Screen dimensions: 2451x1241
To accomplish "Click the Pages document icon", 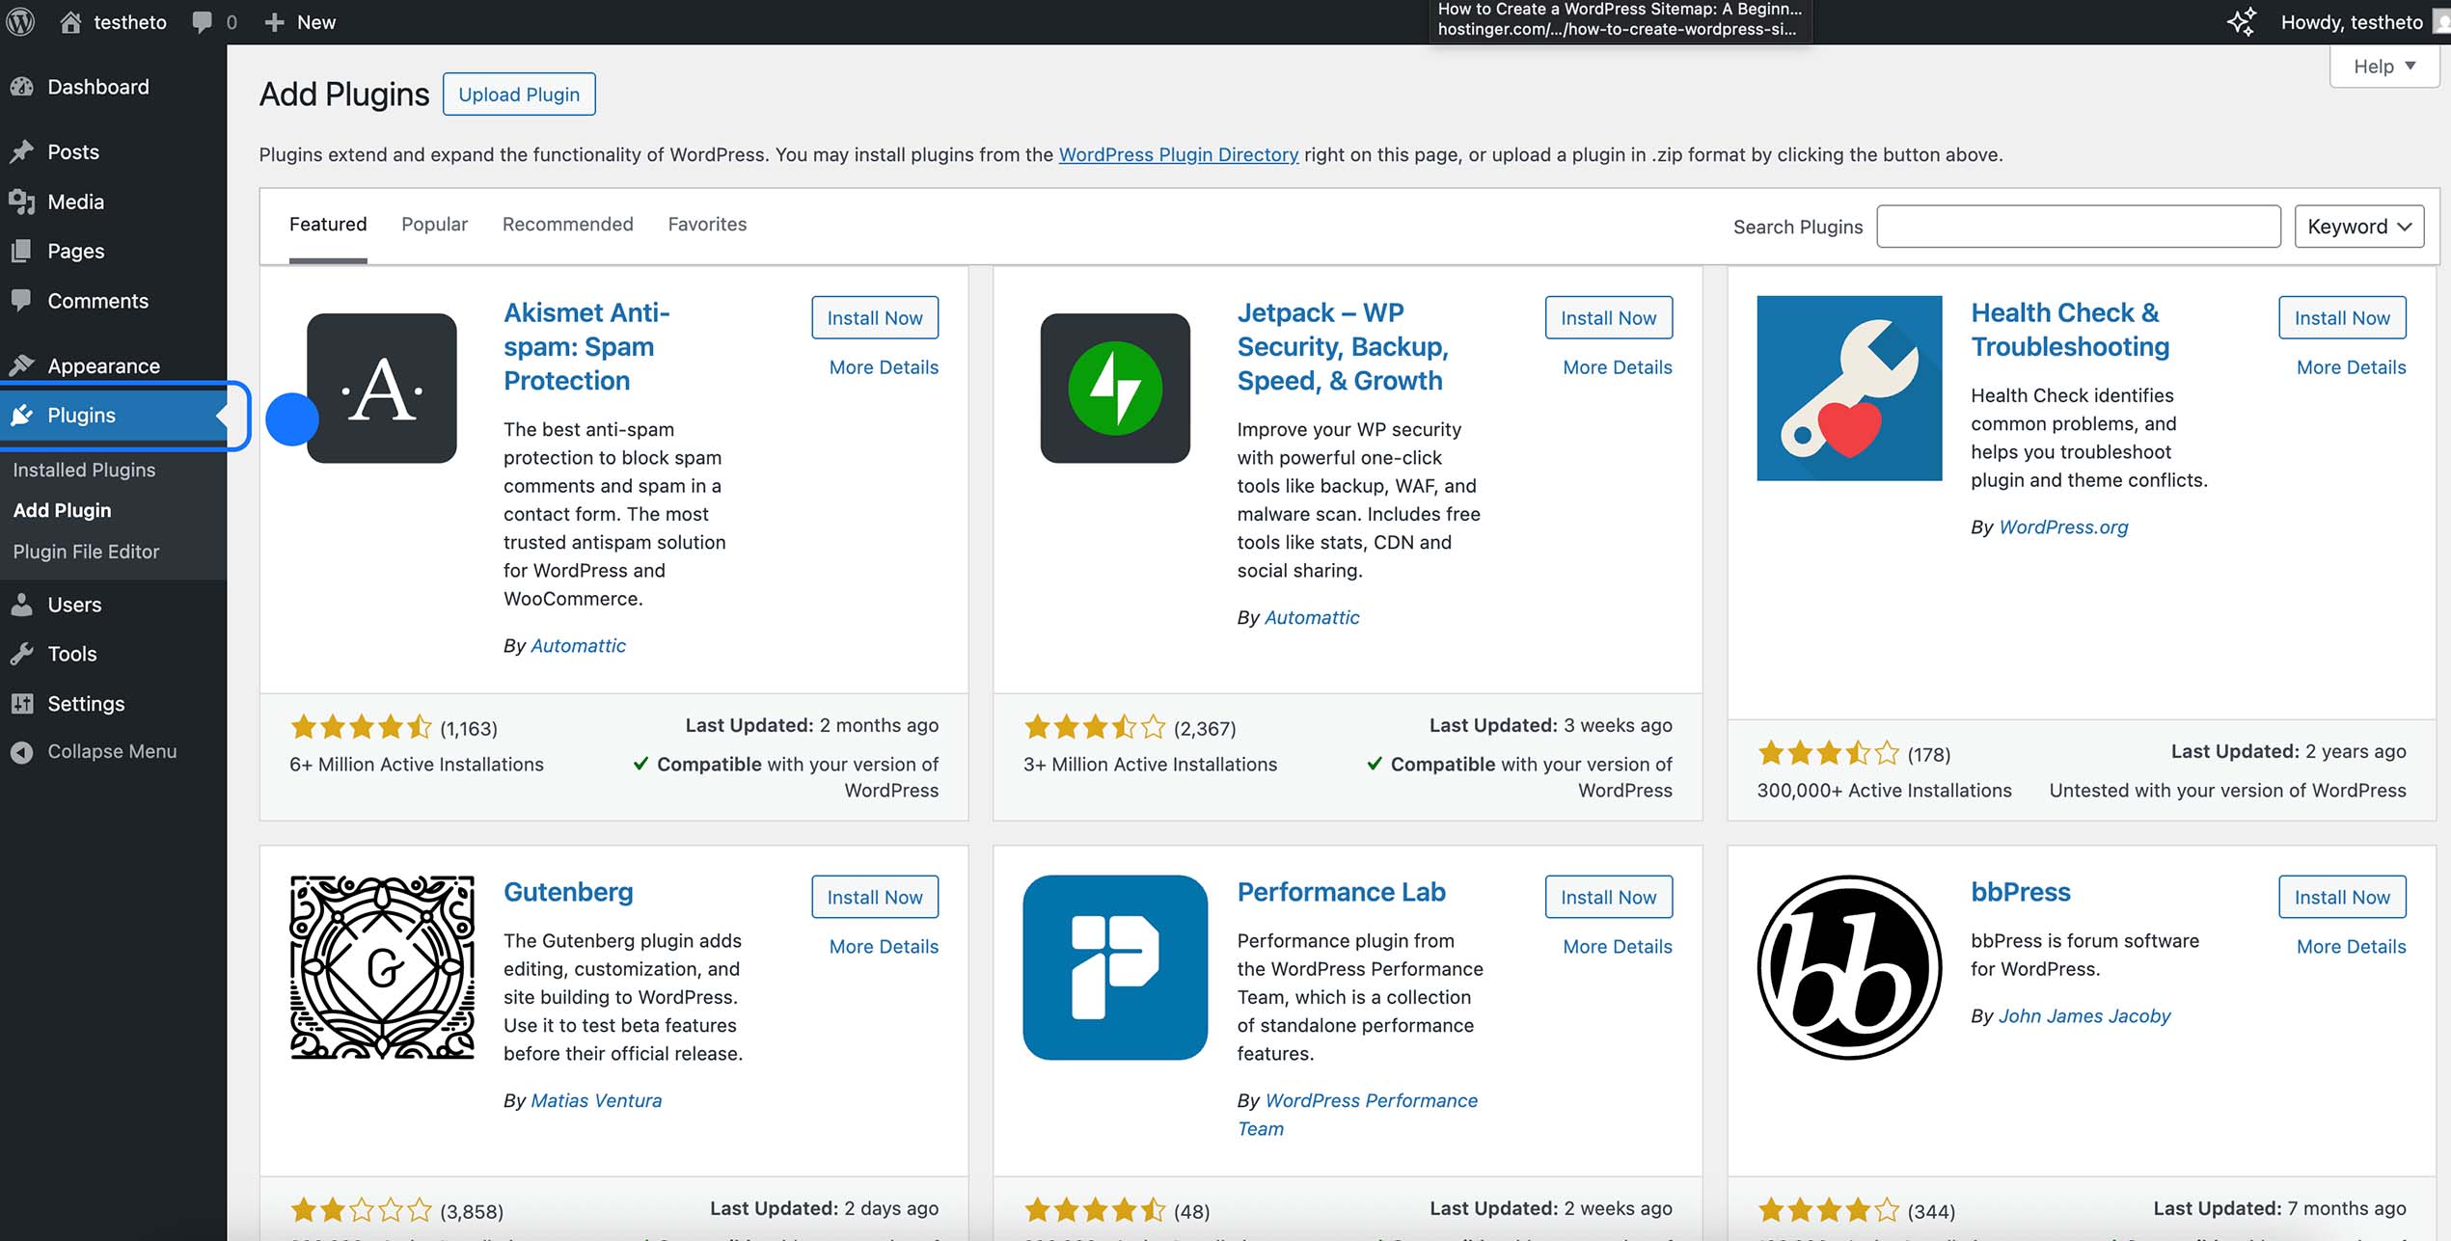I will (x=22, y=251).
